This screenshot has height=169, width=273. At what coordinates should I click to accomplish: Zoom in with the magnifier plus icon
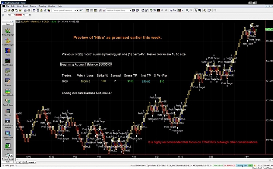[x=187, y=10]
